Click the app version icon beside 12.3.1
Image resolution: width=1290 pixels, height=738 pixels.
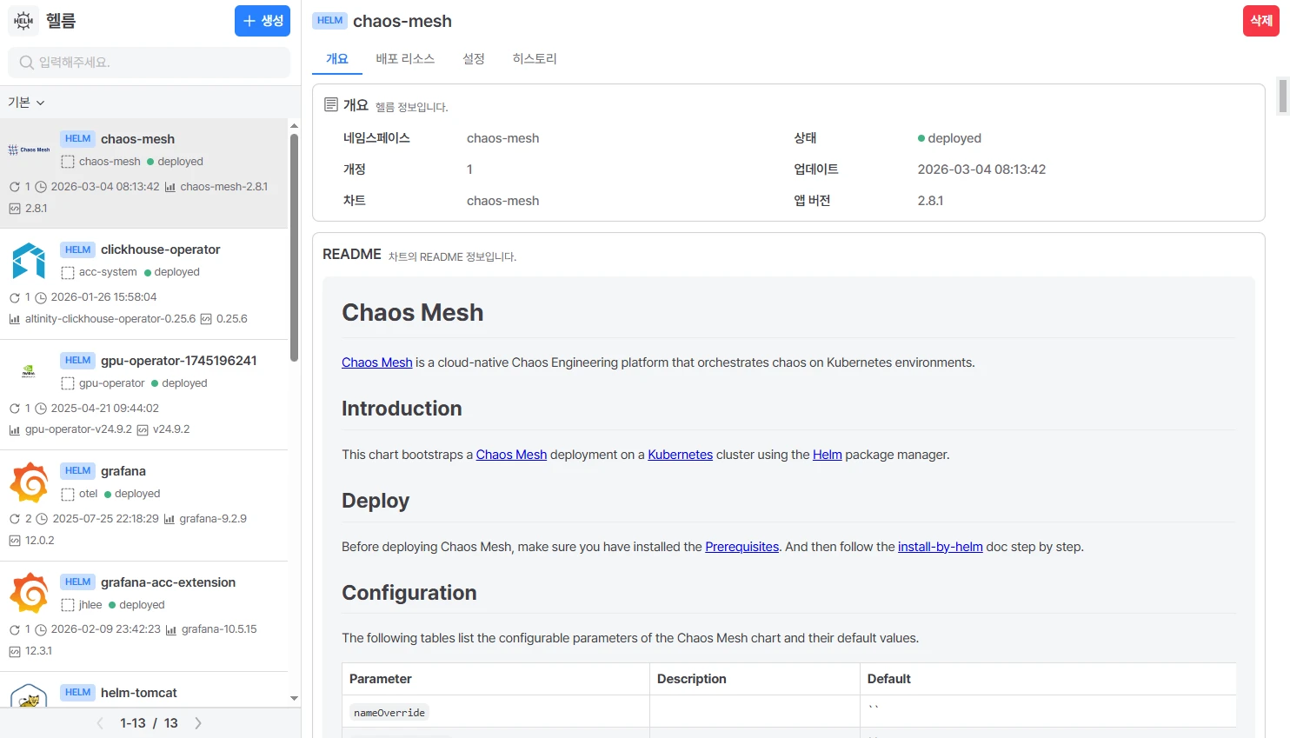coord(15,651)
